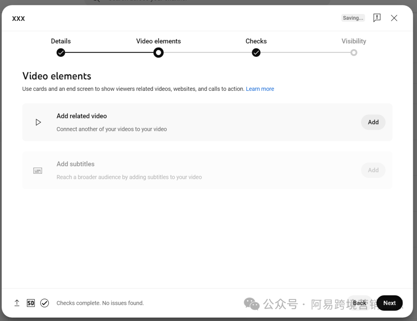417x321 pixels.
Task: Click Add button for subtitles
Action: tap(373, 170)
